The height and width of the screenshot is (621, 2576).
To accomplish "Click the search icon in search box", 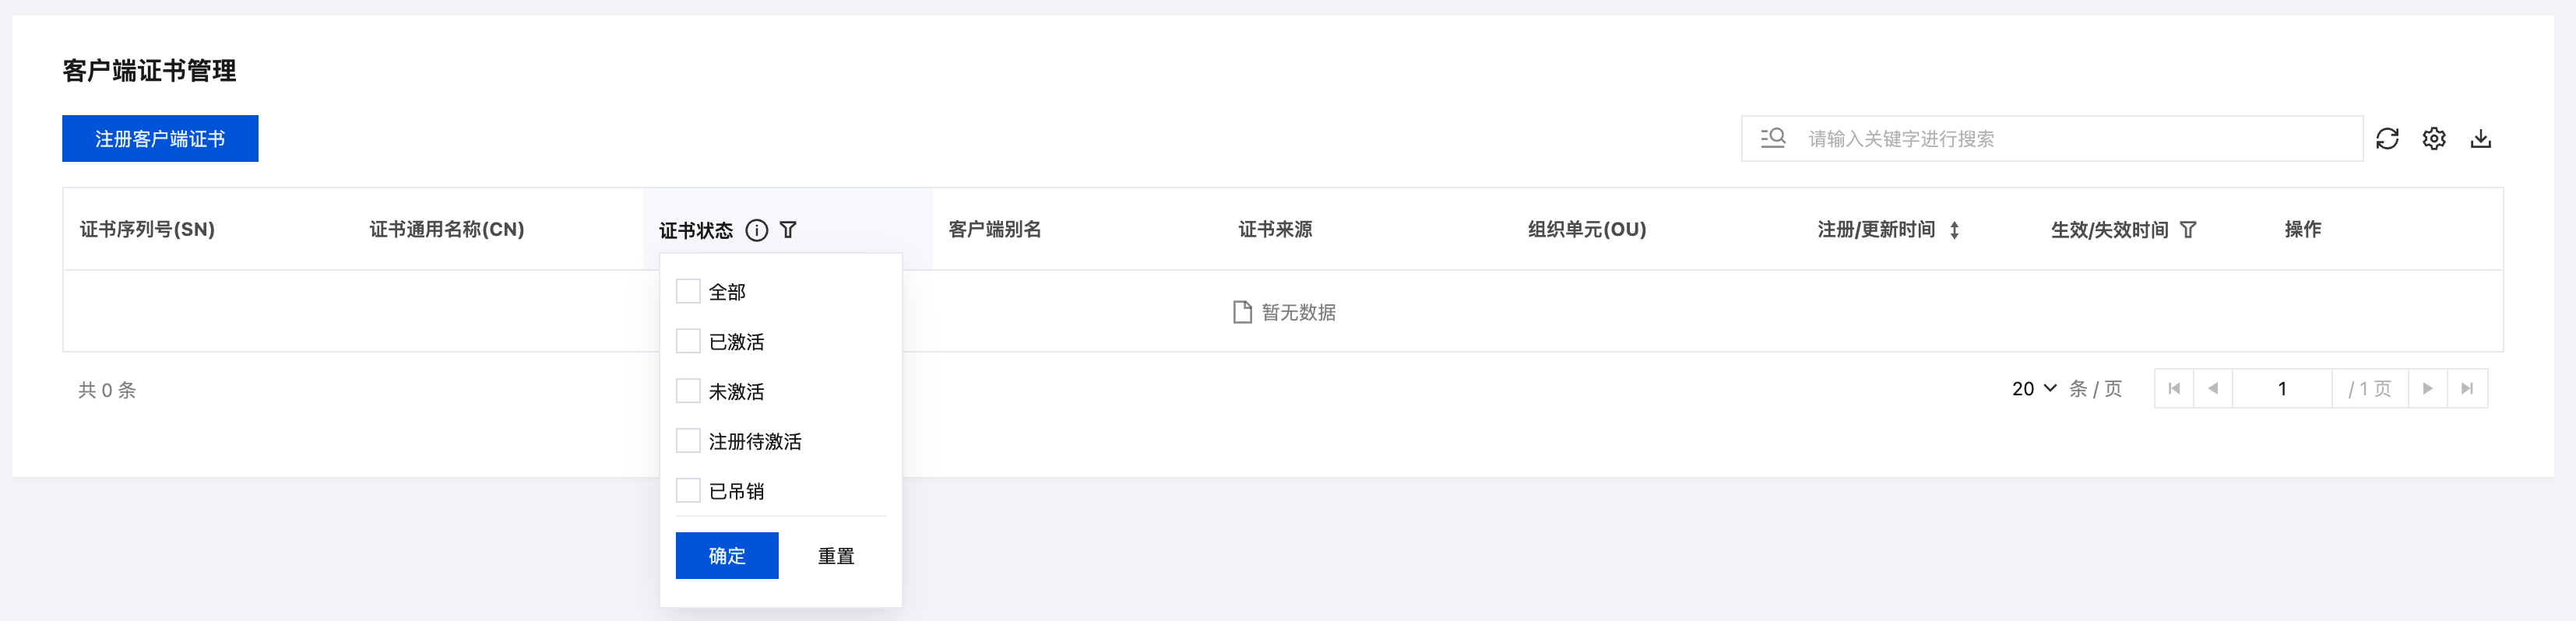I will coord(1773,138).
